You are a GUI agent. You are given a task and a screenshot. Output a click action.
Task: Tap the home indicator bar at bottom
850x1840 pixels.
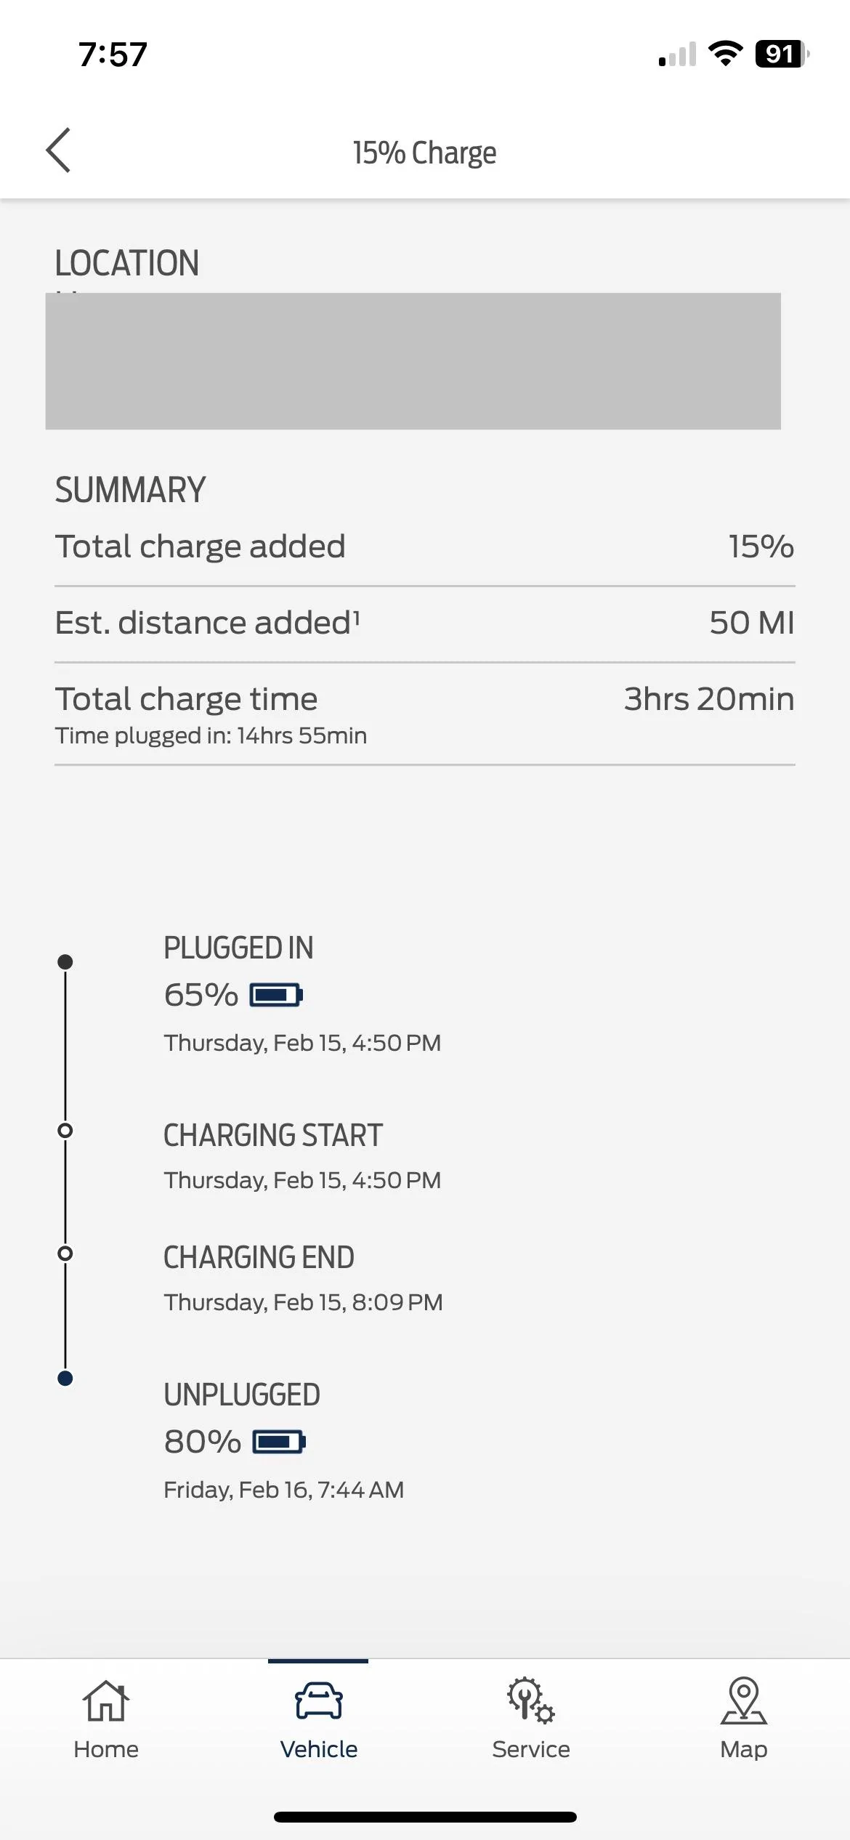[425, 1817]
